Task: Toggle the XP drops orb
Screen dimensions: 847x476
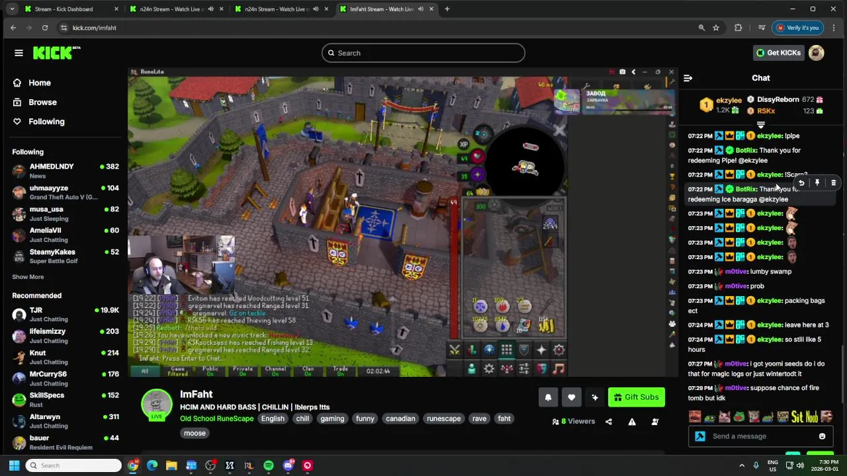Action: coord(465,143)
